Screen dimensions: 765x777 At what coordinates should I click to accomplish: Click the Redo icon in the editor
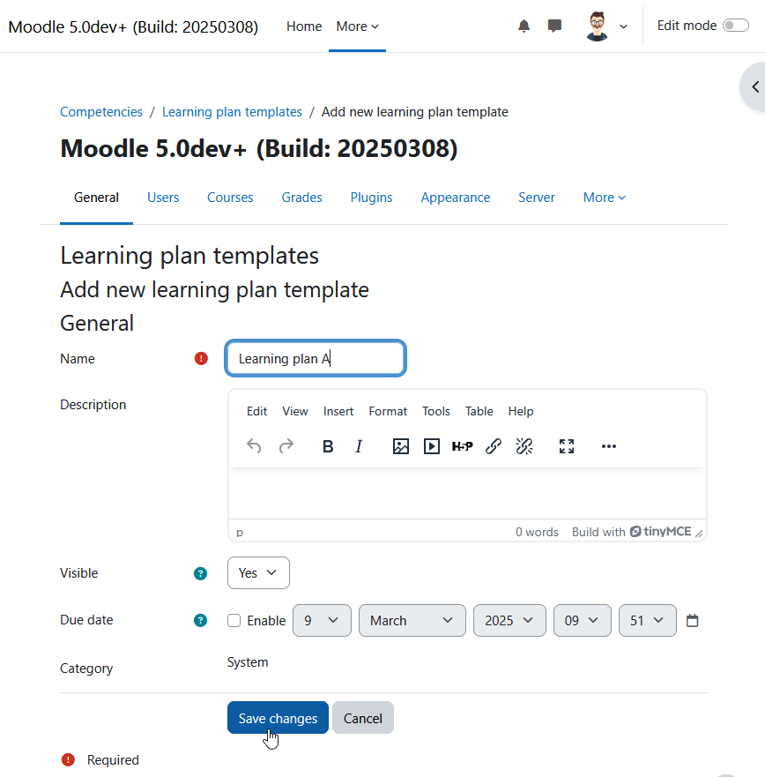(286, 446)
